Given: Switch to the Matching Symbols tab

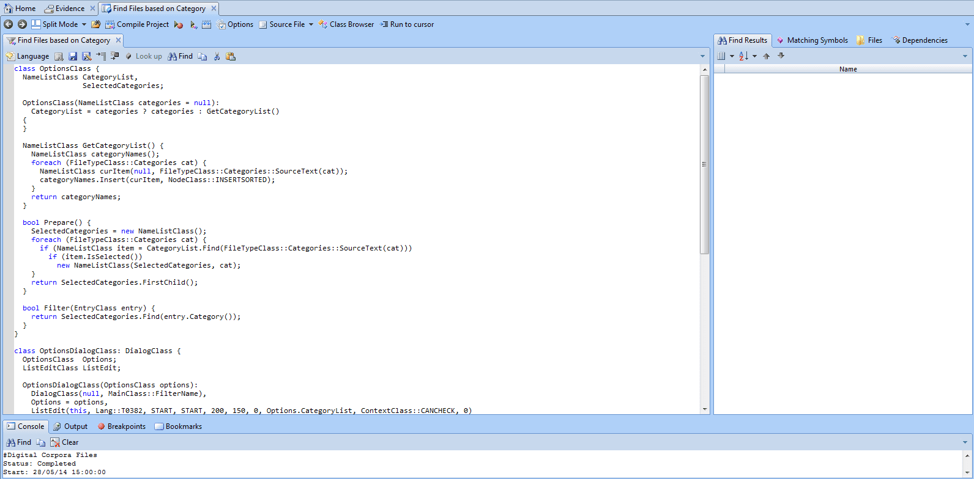Looking at the screenshot, I should click(812, 40).
